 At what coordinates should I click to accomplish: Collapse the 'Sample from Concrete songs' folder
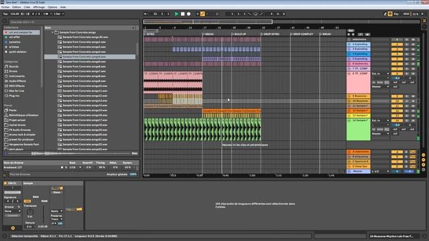(52, 32)
